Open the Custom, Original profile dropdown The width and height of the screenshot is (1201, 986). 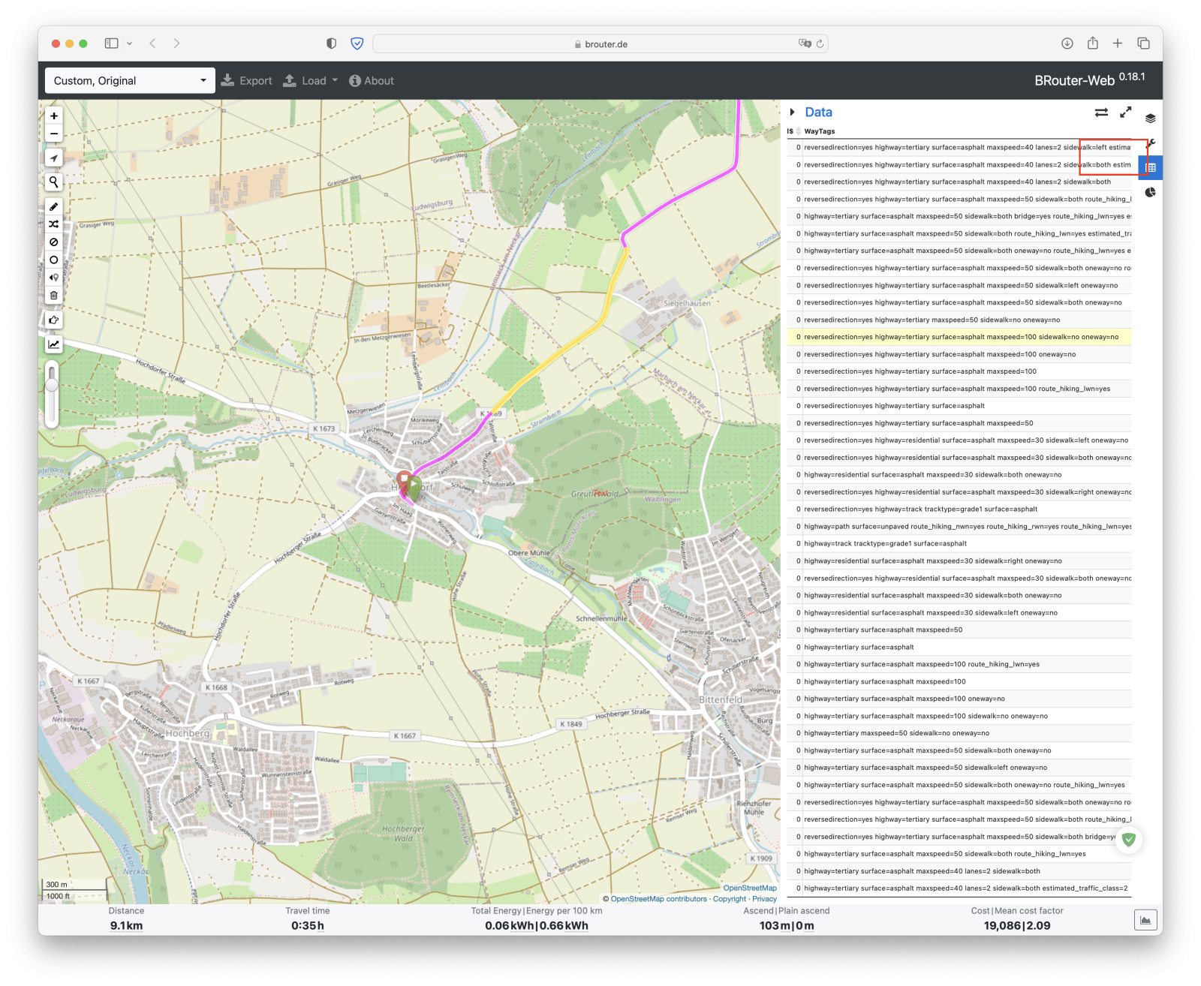130,80
